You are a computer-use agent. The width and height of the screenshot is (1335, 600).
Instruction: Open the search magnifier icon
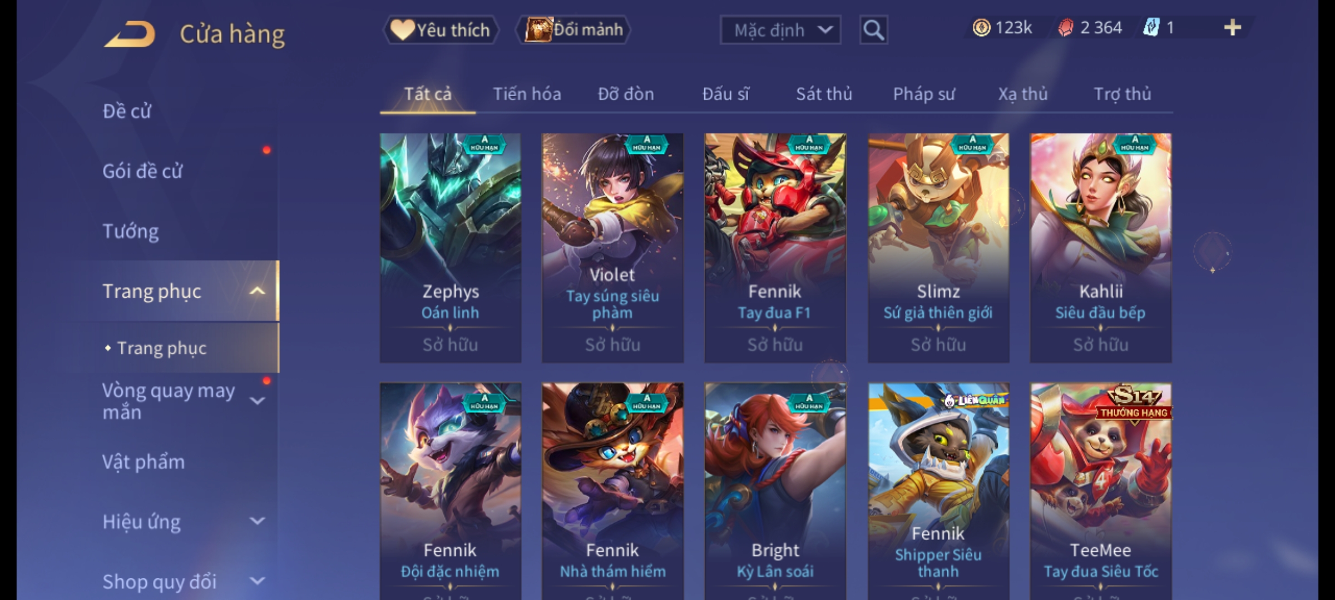tap(873, 30)
